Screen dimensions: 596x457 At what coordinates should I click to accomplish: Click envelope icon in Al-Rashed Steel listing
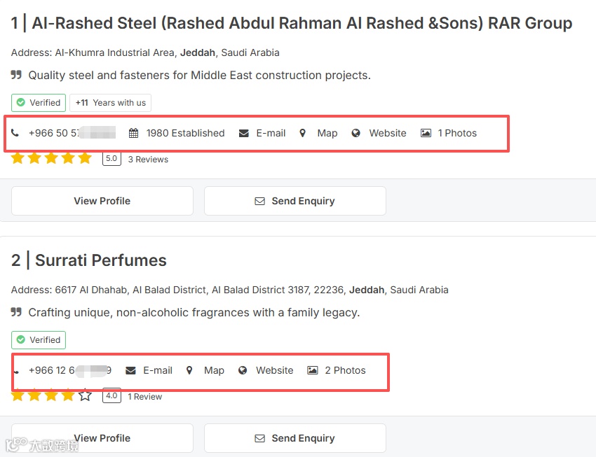tap(243, 133)
